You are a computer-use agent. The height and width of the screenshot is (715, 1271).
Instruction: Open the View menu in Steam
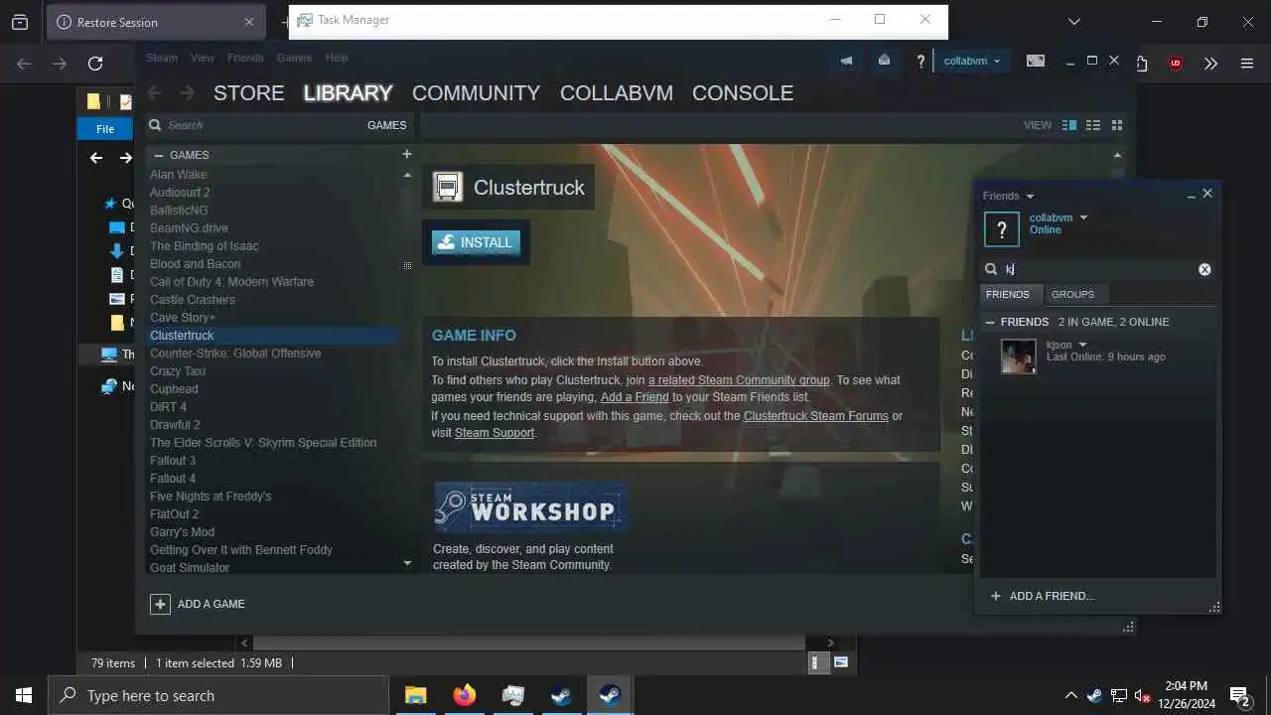click(x=203, y=58)
